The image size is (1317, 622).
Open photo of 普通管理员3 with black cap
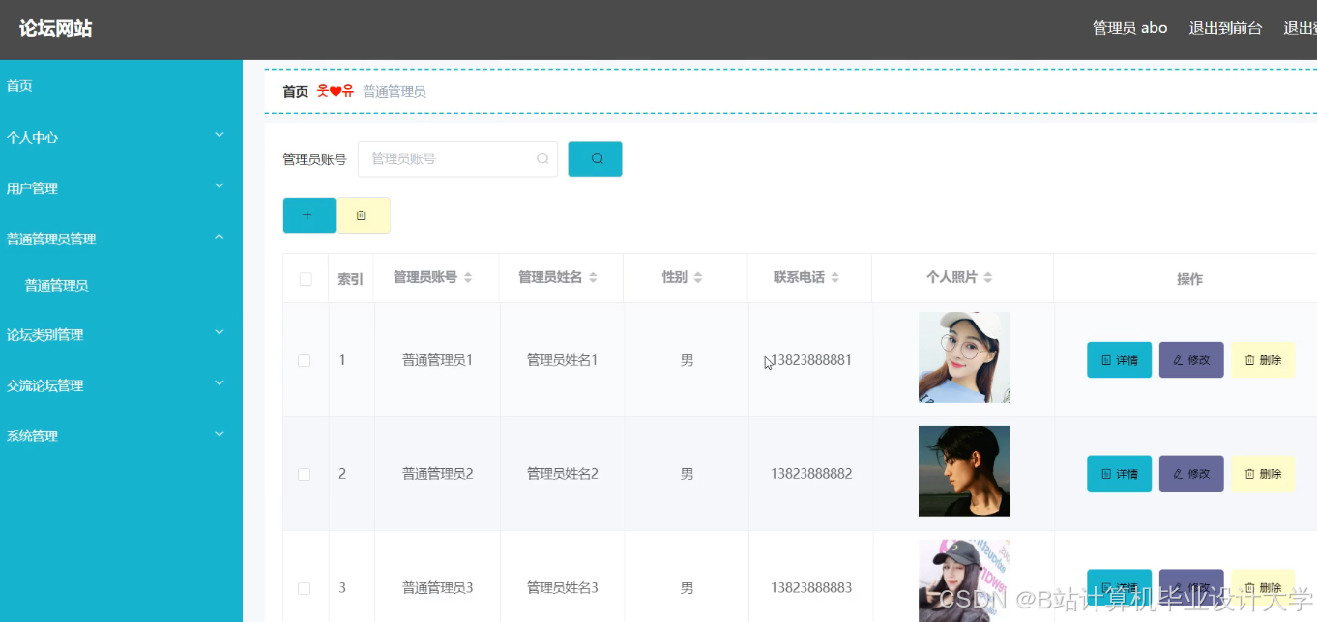click(x=963, y=580)
